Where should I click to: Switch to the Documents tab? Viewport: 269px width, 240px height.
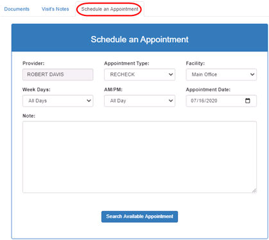point(17,9)
